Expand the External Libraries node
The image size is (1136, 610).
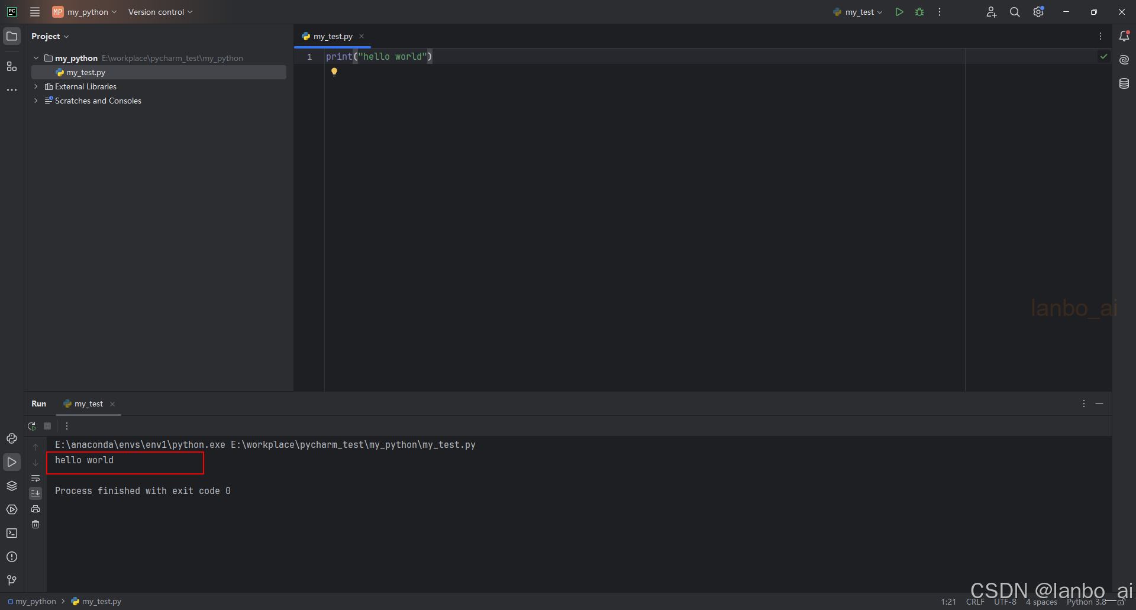(x=35, y=86)
